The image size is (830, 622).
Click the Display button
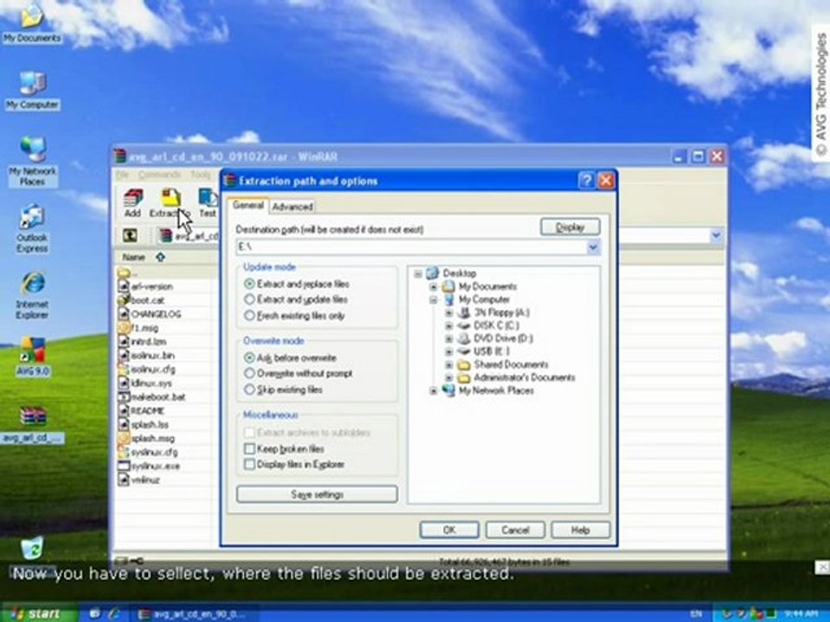point(570,227)
